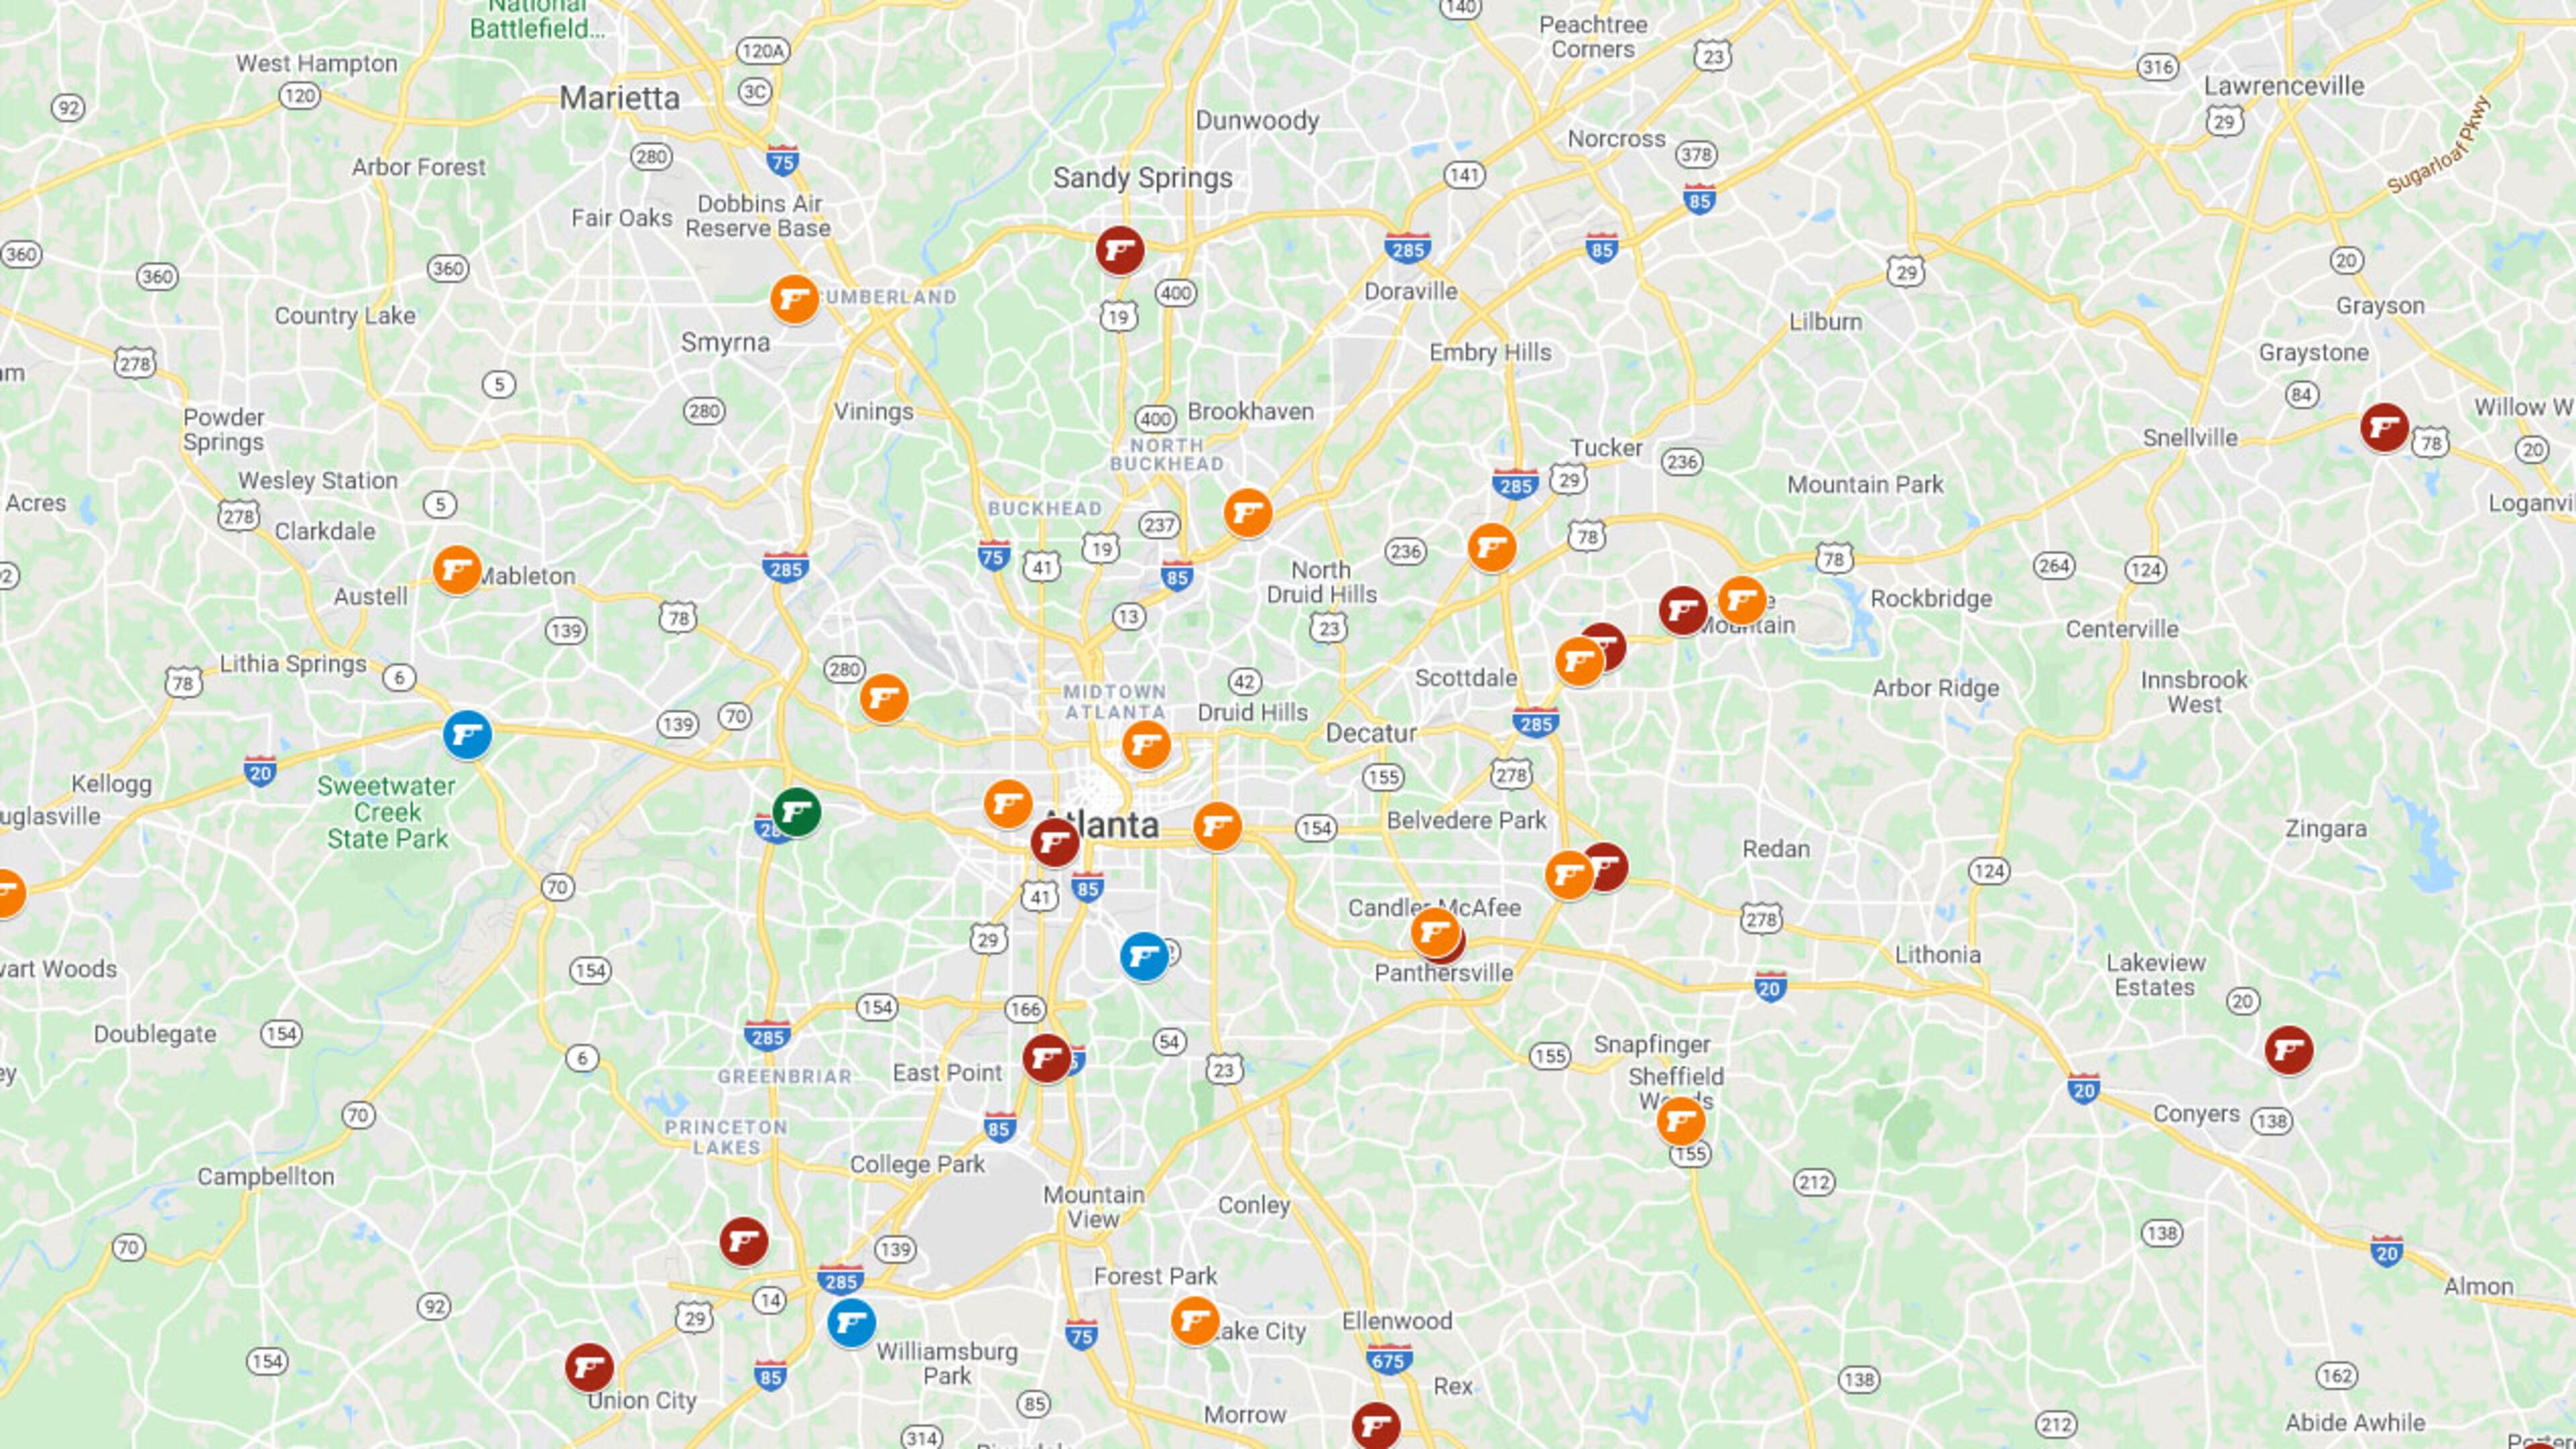Click the blue gun marker near Lithia Springs
Screen dimensions: 2576x1449
point(467,735)
